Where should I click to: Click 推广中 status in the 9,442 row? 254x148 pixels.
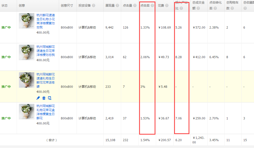pos(6,28)
